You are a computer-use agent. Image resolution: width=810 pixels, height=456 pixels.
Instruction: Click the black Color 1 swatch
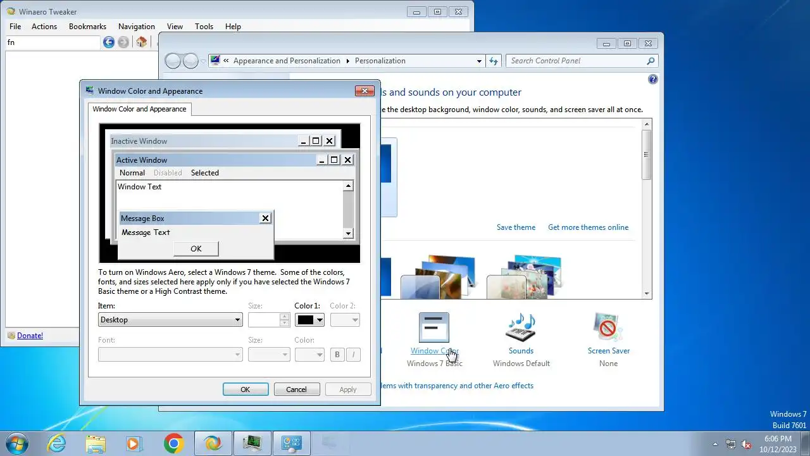pos(306,320)
